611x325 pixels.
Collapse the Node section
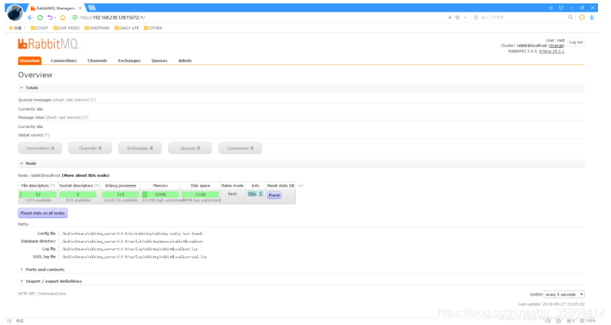coord(28,164)
